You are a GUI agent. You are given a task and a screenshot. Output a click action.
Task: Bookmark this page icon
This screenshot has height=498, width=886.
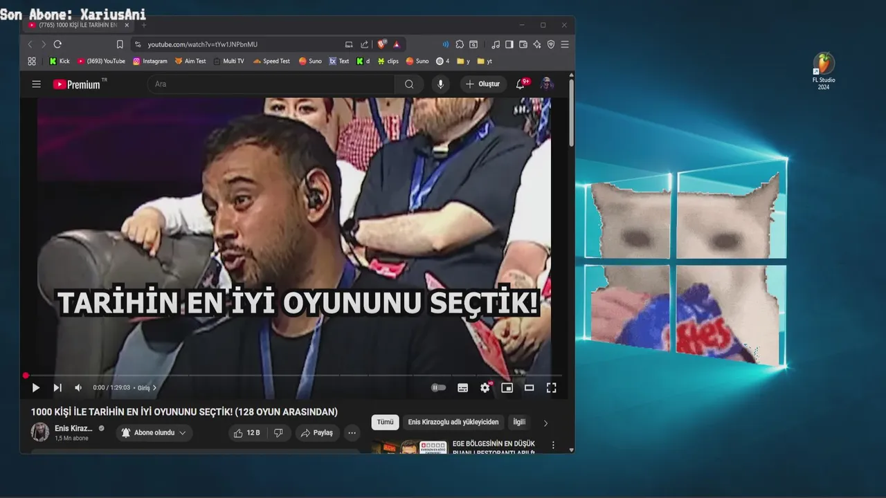point(120,44)
